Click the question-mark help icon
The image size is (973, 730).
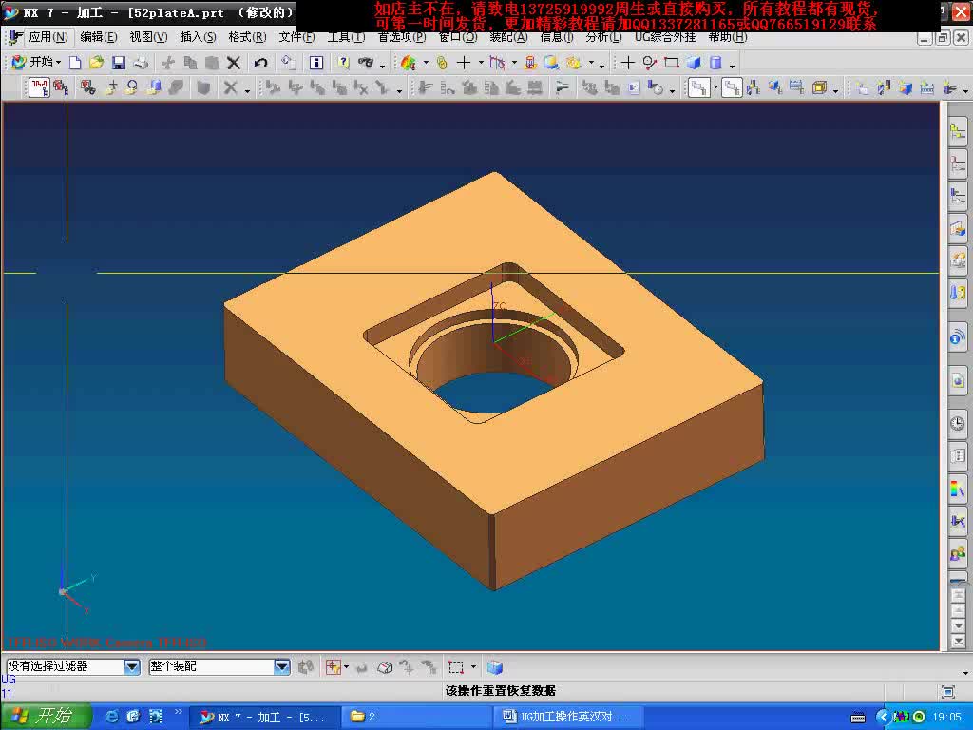click(343, 63)
